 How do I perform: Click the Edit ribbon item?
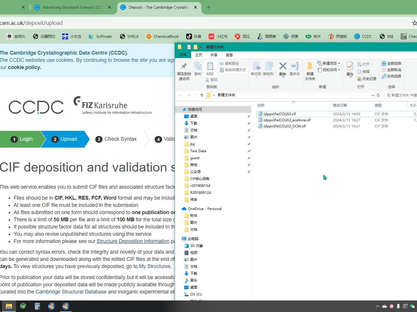[x=363, y=71]
